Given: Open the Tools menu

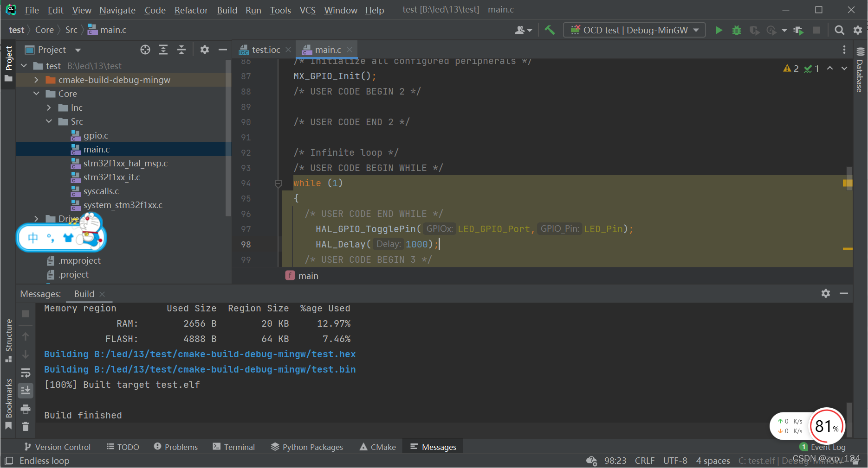Looking at the screenshot, I should pos(280,10).
